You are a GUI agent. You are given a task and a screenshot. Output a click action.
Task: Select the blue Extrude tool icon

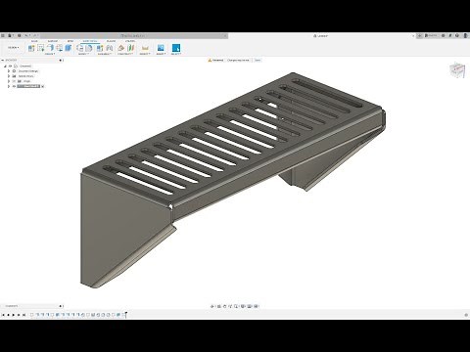[69, 48]
